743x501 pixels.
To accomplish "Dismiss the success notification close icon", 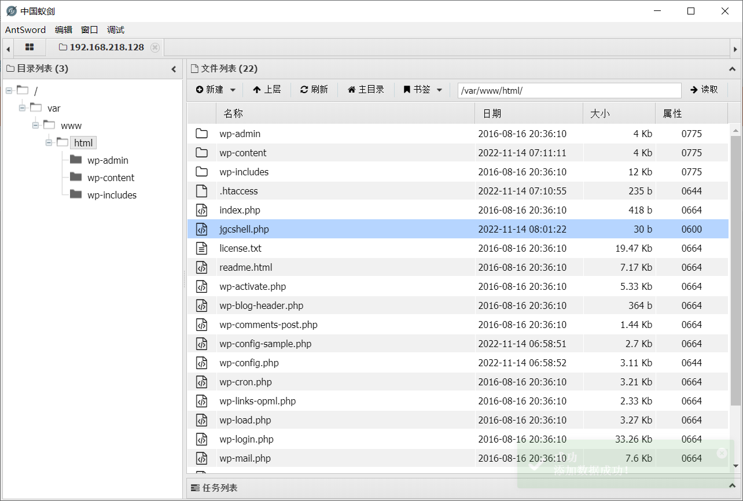I will click(x=722, y=453).
